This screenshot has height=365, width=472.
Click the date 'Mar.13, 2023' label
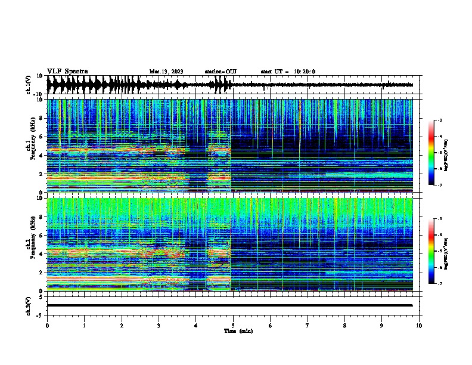(166, 72)
